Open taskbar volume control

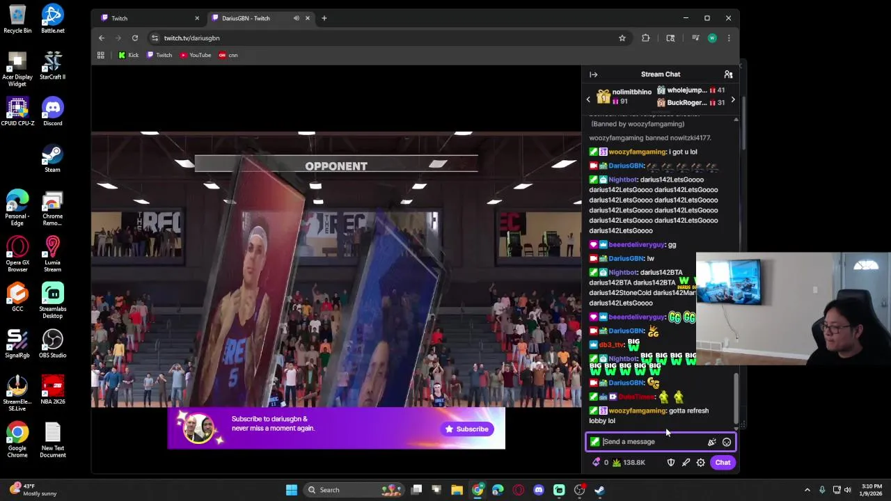click(848, 490)
